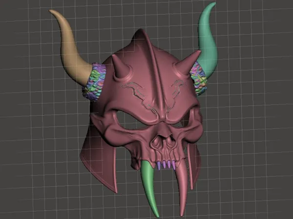Screen dimensions: 293x219
Task: Click the long pink tusk
Action: coord(183,187)
